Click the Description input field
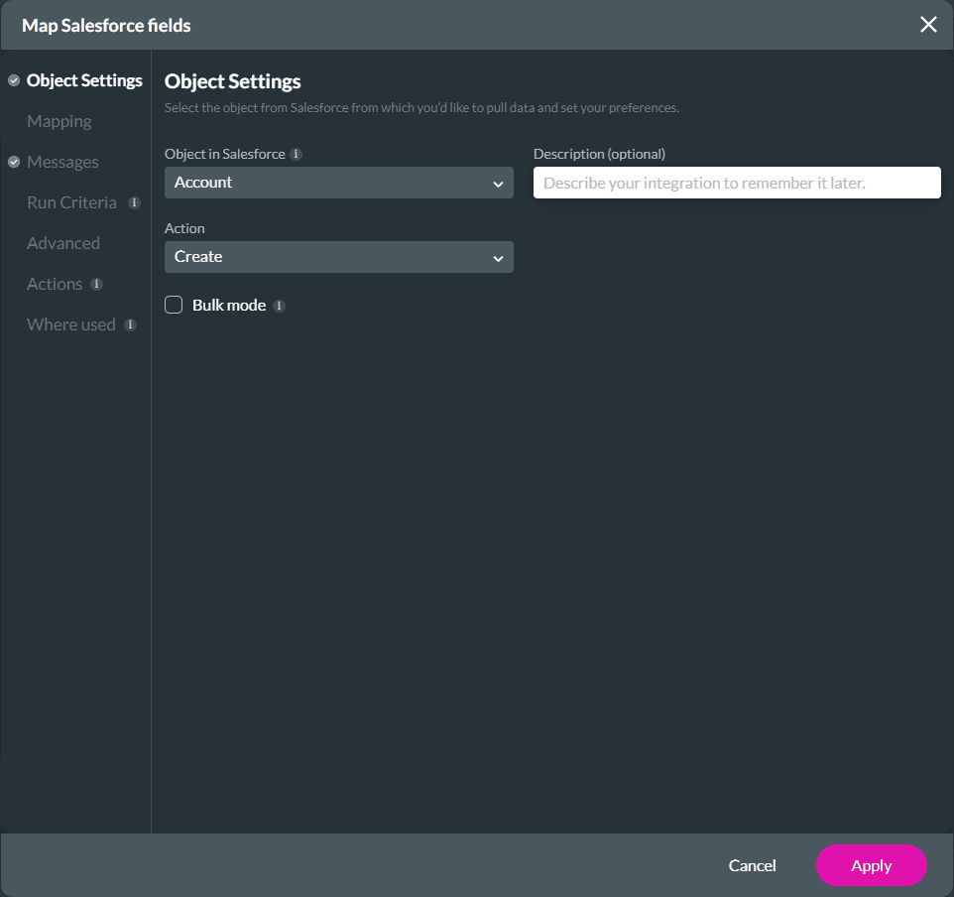Viewport: 954px width, 897px height. click(736, 183)
